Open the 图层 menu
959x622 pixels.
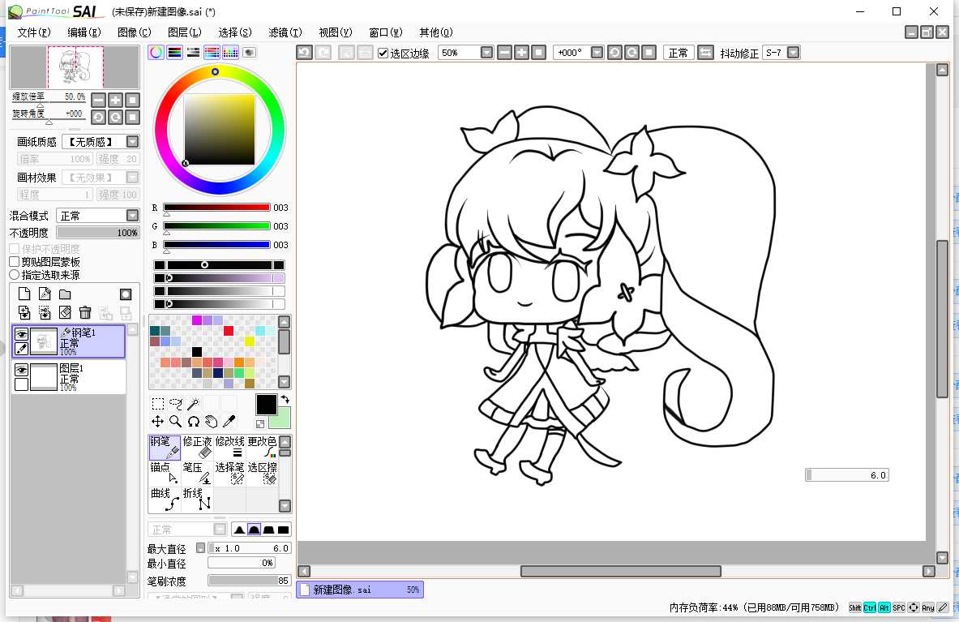[184, 32]
